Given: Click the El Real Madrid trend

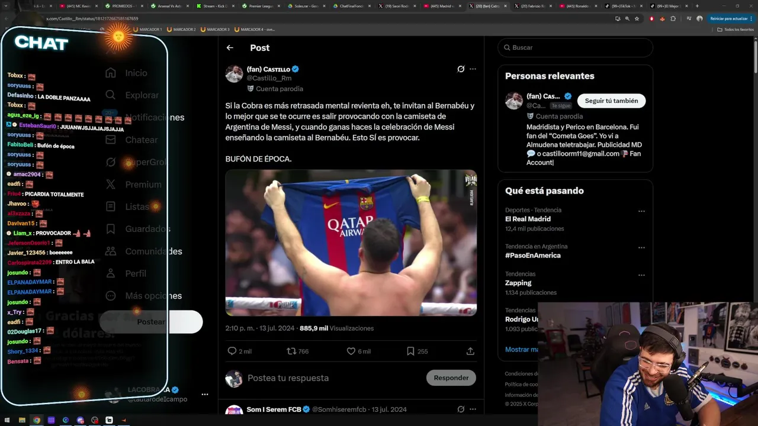Looking at the screenshot, I should pyautogui.click(x=528, y=219).
